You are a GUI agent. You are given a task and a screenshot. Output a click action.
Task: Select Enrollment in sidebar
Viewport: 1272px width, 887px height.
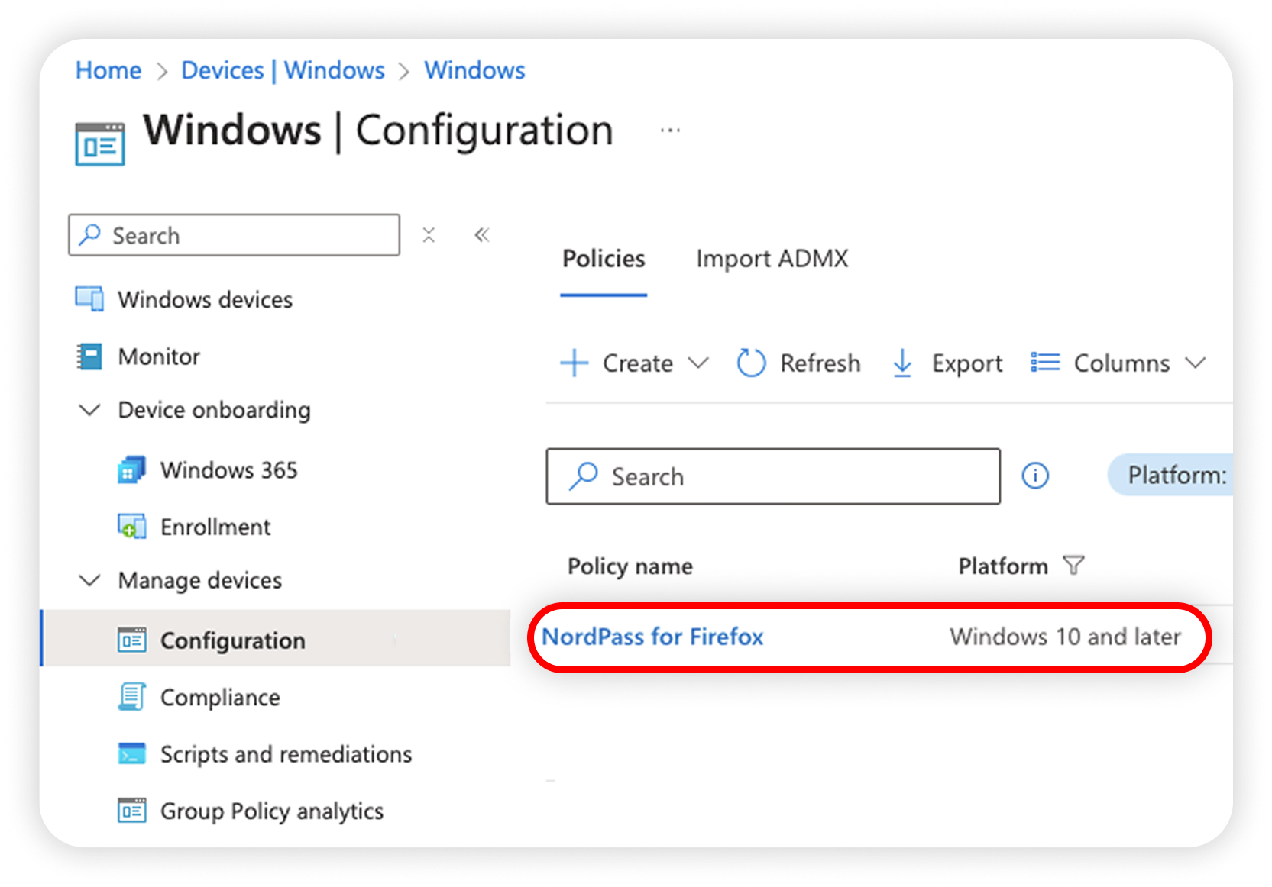point(215,527)
